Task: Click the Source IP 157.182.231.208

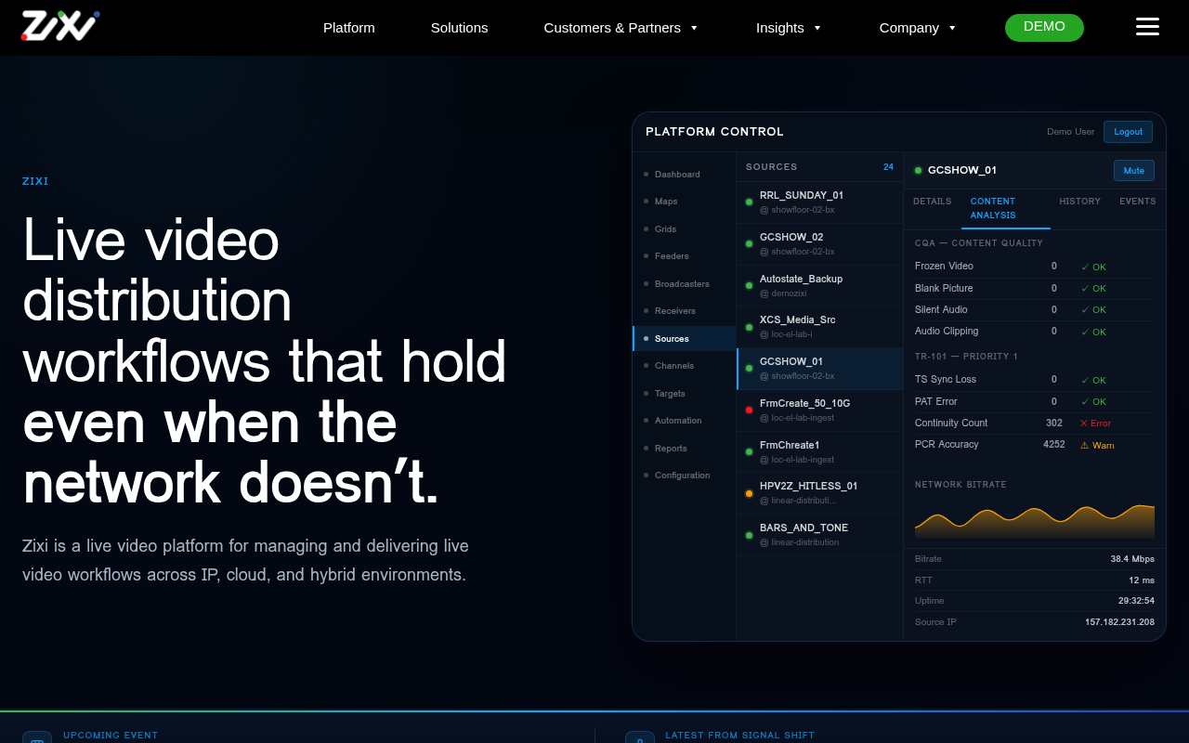Action: (x=1119, y=622)
